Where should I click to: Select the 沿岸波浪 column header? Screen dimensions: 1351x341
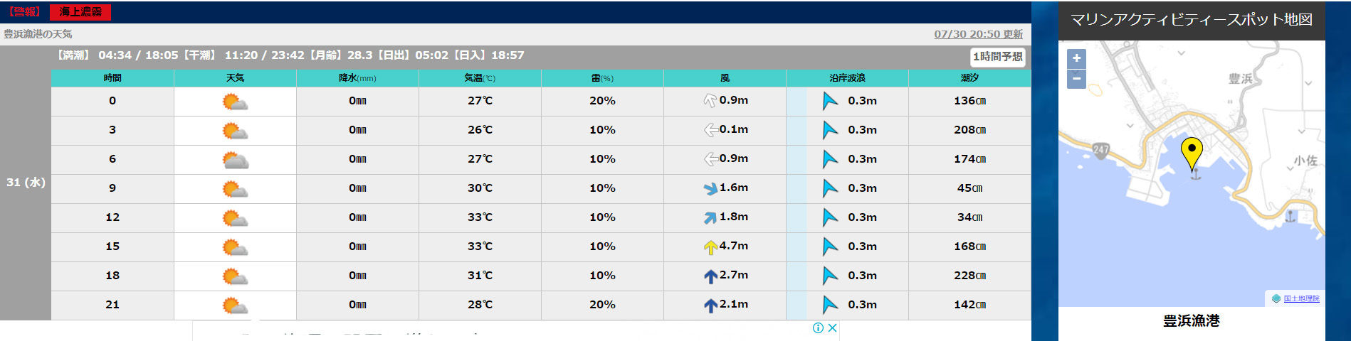[847, 78]
